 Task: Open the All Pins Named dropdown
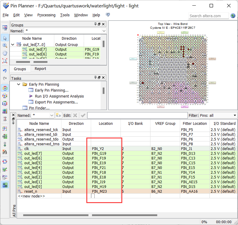pyautogui.click(x=52, y=116)
